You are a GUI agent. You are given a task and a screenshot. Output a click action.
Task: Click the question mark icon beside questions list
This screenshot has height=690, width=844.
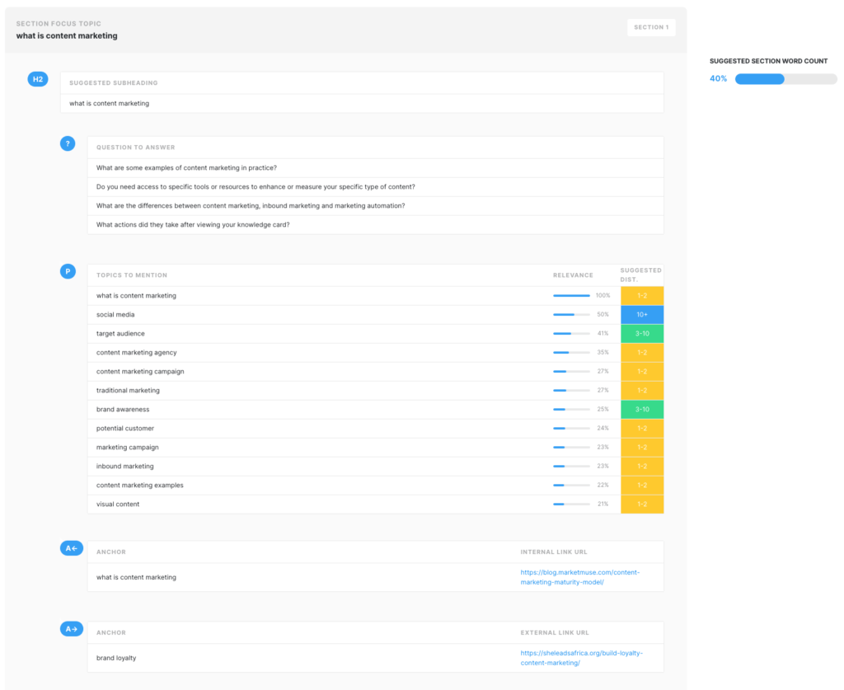pos(68,143)
